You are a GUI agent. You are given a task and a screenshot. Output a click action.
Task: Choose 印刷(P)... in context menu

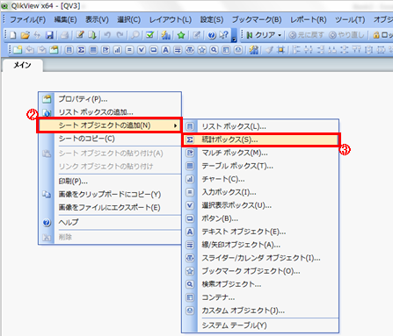pos(110,182)
